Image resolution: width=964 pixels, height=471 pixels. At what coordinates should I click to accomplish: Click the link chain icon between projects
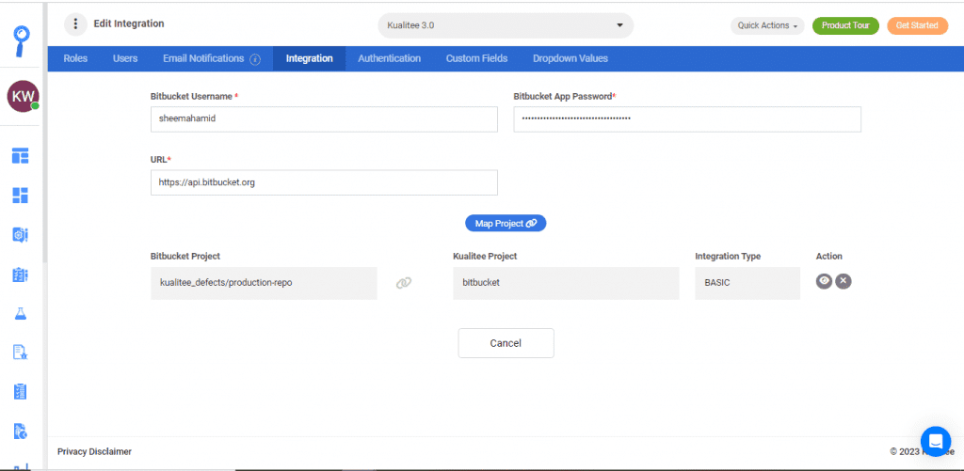coord(403,283)
